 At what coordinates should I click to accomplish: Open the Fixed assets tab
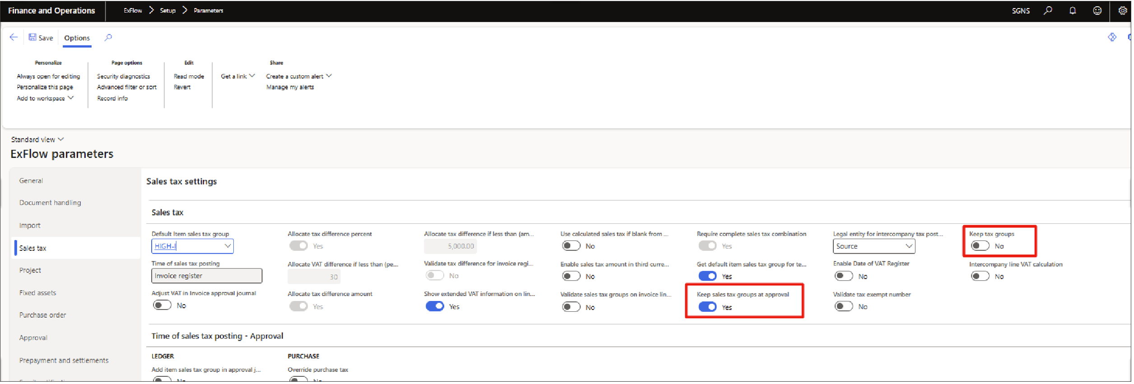coord(38,293)
